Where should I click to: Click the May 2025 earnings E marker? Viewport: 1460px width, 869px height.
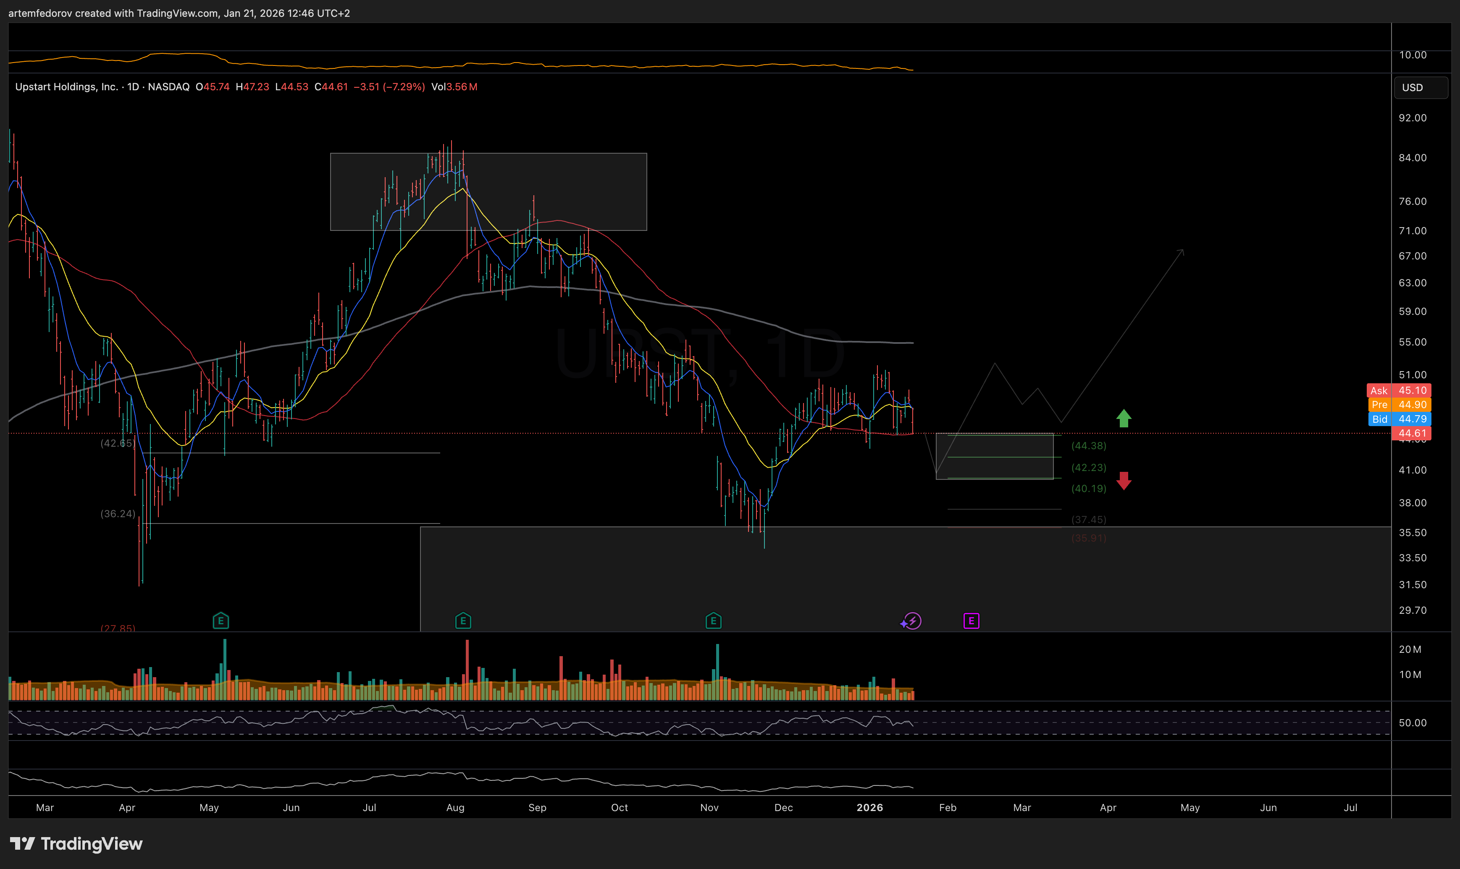tap(221, 621)
